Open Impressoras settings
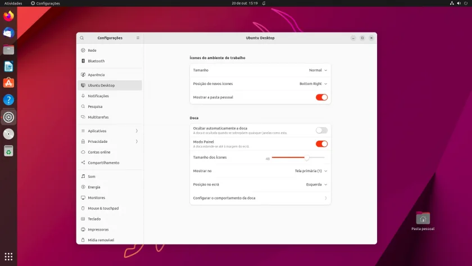The height and width of the screenshot is (266, 472). point(110,229)
